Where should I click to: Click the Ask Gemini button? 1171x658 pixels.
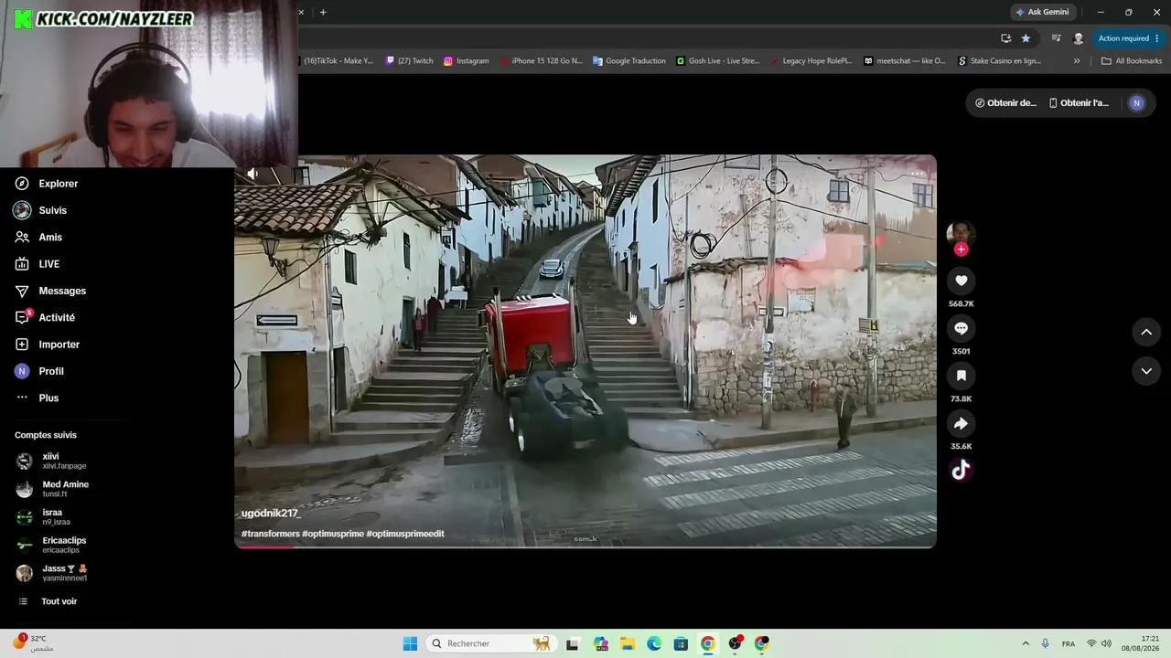coord(1042,12)
